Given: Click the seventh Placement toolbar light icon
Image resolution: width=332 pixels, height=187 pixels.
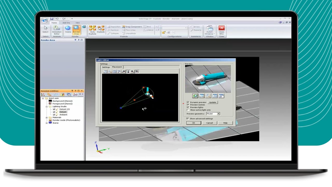Looking at the screenshot, I should 133,72.
